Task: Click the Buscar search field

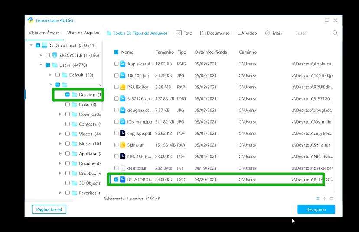Action: pos(311,33)
